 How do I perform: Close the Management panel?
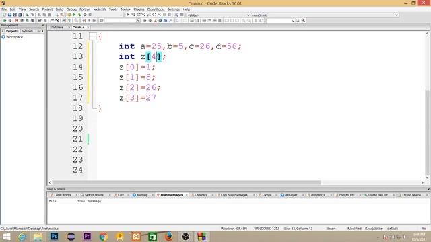pyautogui.click(x=43, y=25)
